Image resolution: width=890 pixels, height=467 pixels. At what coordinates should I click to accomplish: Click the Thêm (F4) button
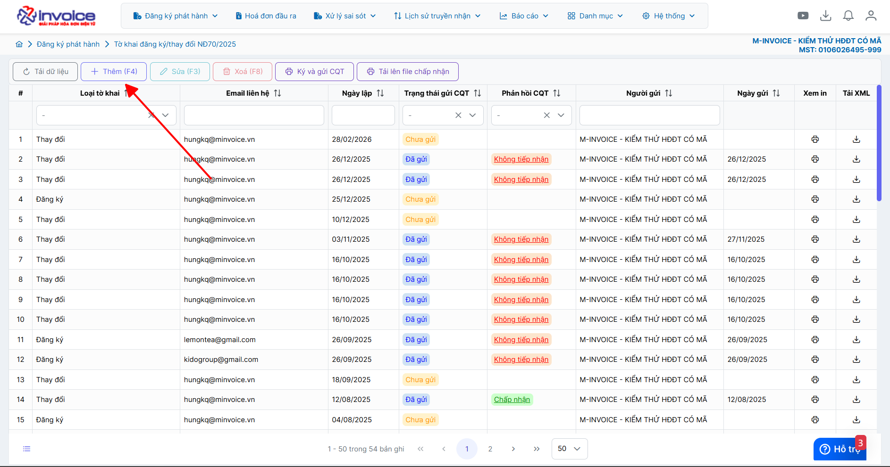(x=114, y=72)
